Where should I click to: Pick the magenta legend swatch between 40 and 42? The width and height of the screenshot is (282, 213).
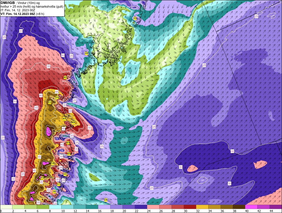tap(251, 207)
